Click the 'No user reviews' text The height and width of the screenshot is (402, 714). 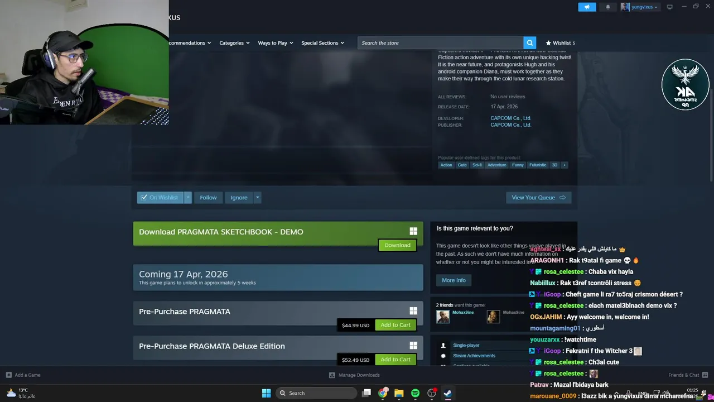point(508,97)
